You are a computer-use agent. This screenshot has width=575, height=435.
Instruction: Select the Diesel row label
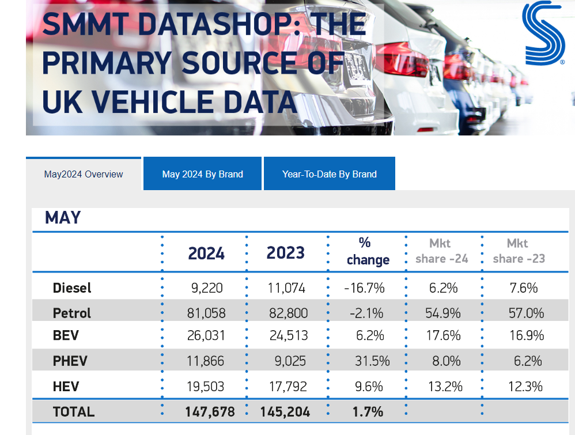pos(72,288)
